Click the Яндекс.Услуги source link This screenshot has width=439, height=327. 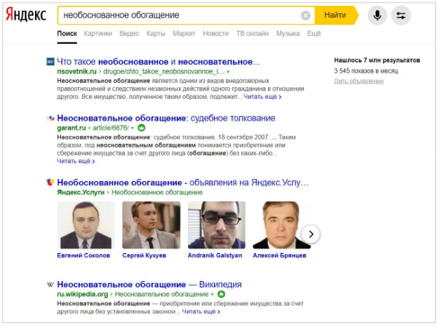tap(81, 193)
